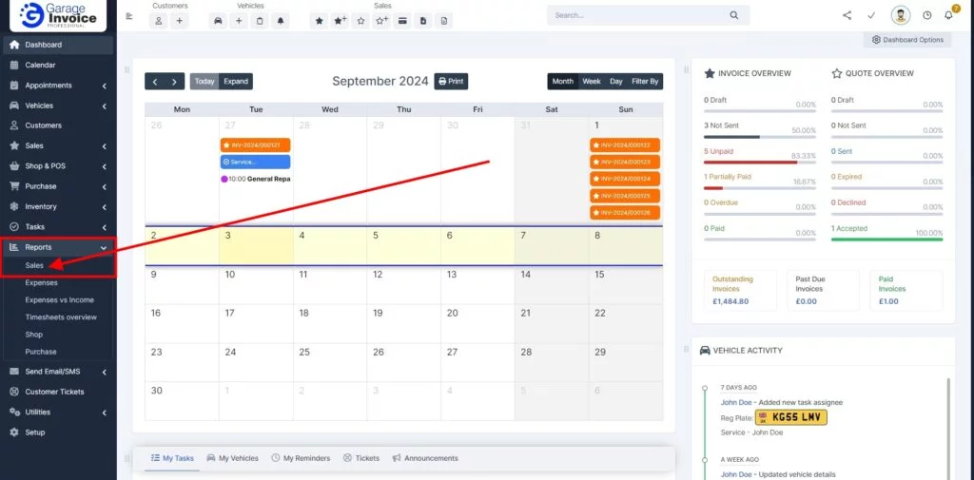Expand the Tasks menu
The image size is (974, 480).
click(x=58, y=226)
